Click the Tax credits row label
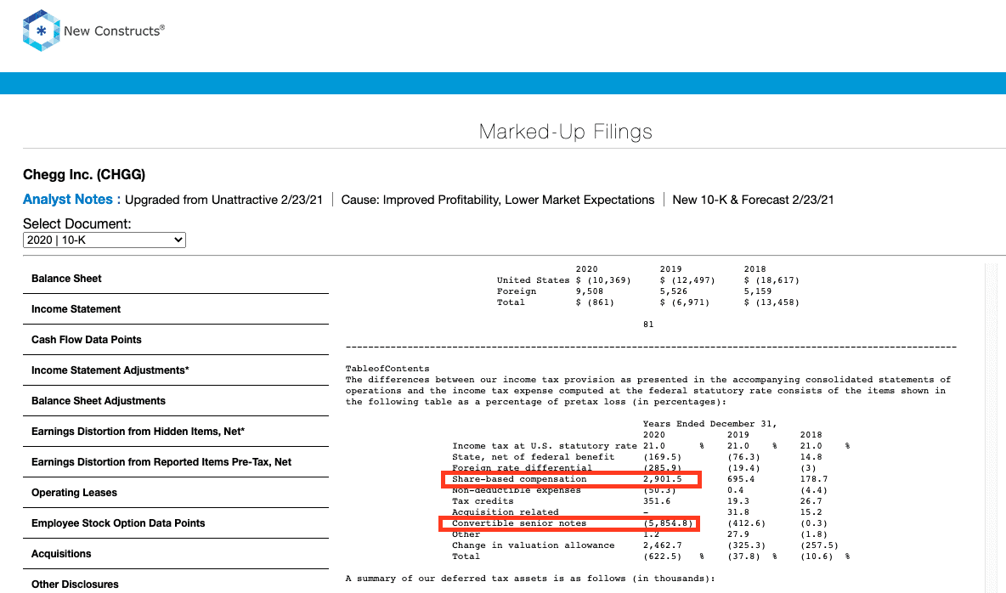This screenshot has width=1006, height=593. click(x=483, y=501)
